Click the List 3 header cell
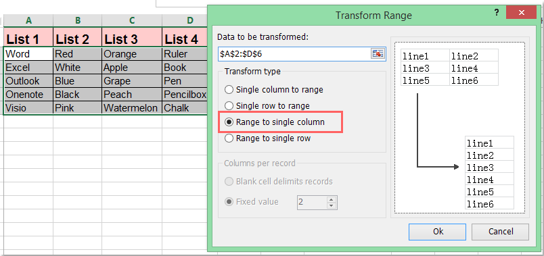 [132, 36]
